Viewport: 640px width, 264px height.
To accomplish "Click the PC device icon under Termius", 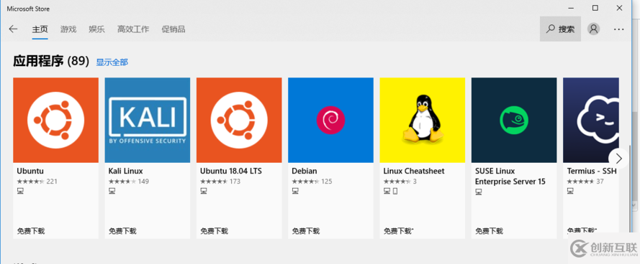I will pyautogui.click(x=570, y=192).
